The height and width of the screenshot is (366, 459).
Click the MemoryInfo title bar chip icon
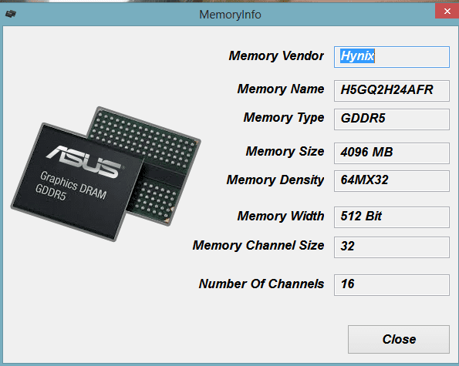click(11, 14)
